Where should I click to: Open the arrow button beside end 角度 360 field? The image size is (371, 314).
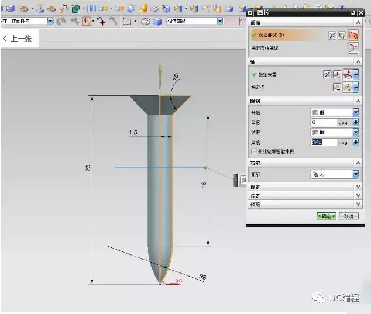point(356,142)
